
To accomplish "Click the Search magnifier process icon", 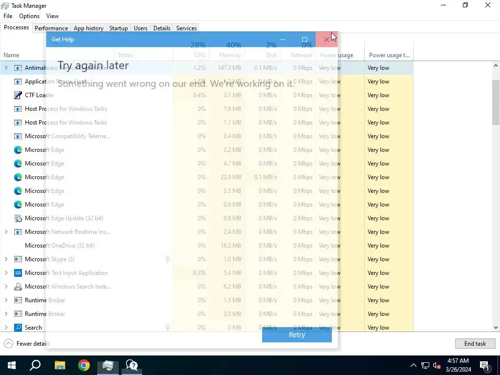I will point(18,328).
